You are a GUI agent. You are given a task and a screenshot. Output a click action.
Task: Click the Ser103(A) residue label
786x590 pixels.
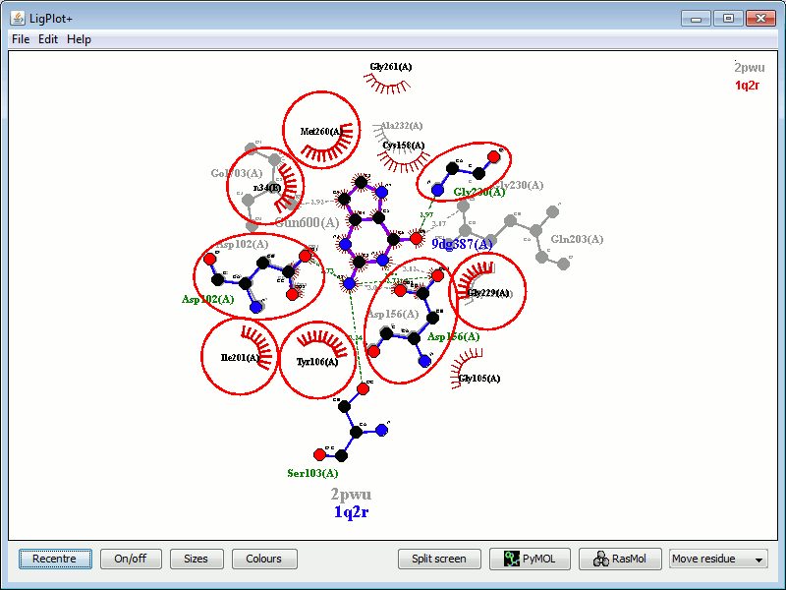pos(312,473)
